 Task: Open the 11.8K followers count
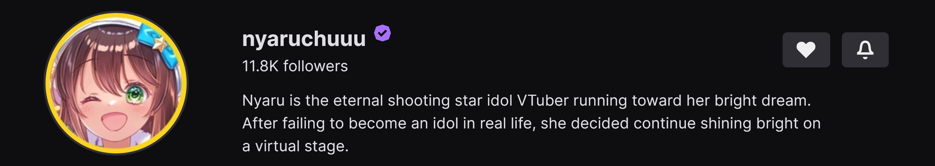[295, 66]
